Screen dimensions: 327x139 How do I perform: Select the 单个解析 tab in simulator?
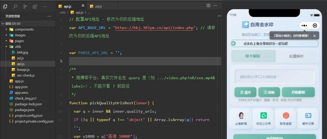point(253,56)
